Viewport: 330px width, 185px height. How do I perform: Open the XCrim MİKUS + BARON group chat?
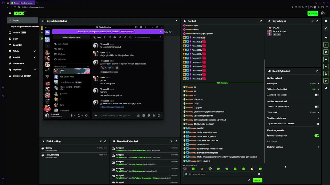[71, 88]
